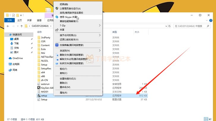Open the 主页 ribbon tab
216x121 pixels.
click(x=20, y=20)
